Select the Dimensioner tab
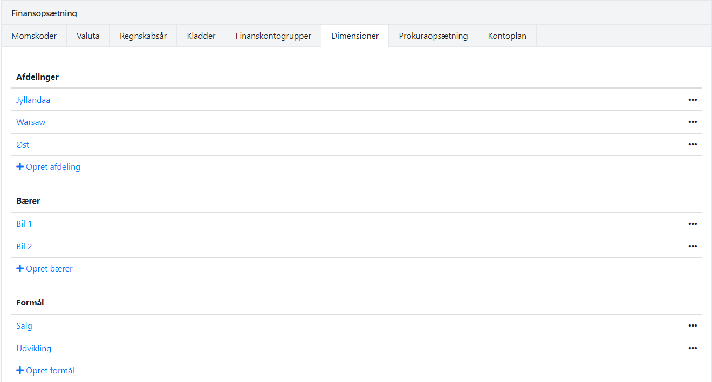This screenshot has width=712, height=382. 355,36
